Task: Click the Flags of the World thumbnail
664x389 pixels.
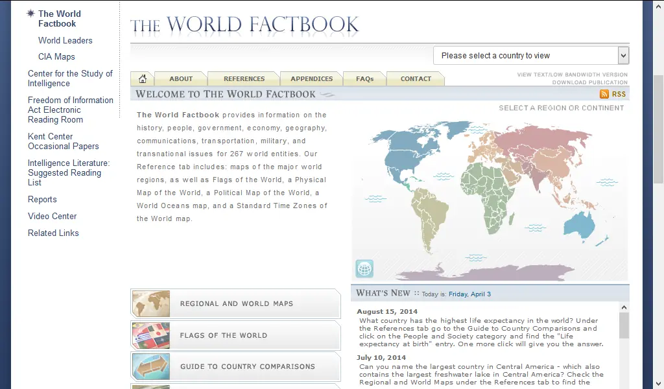Action: tap(150, 335)
